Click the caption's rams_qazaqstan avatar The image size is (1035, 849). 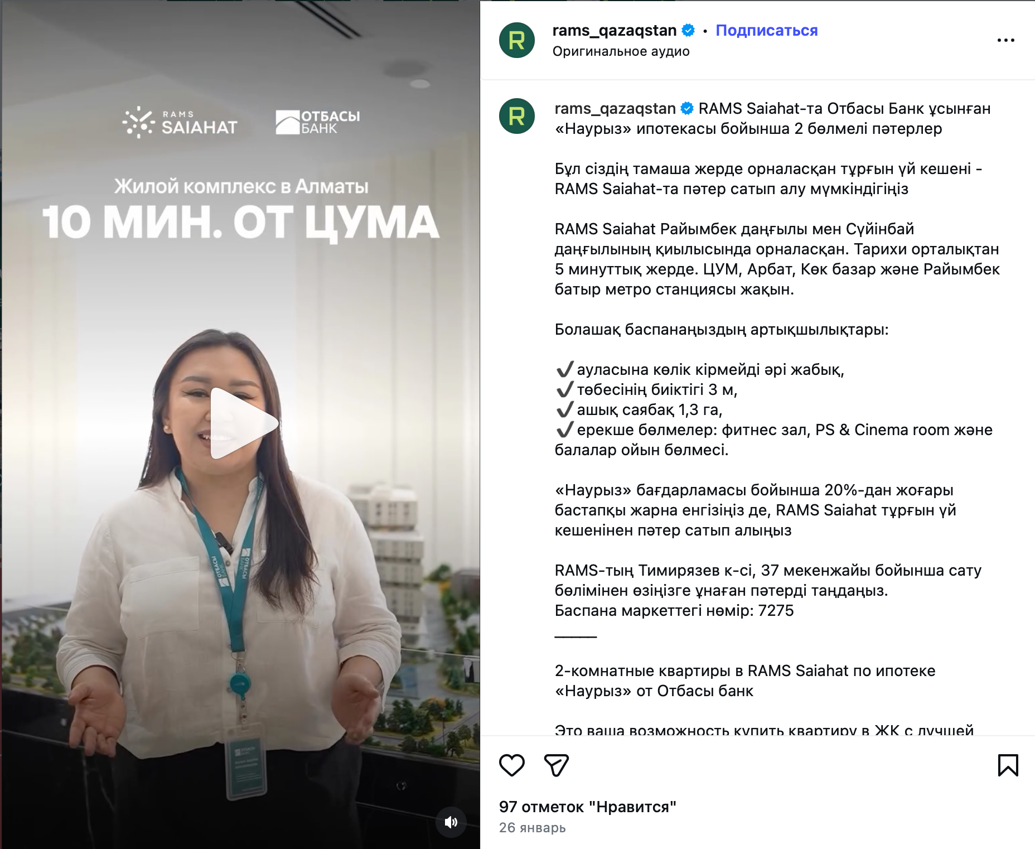517,116
